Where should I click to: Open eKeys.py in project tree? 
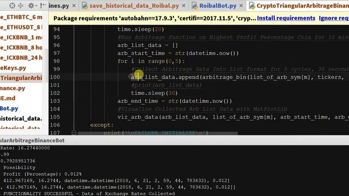13,68
